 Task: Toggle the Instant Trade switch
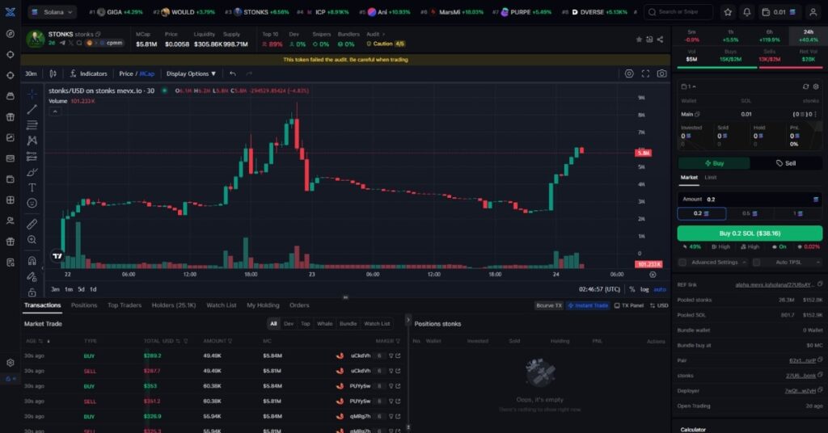[x=588, y=305]
